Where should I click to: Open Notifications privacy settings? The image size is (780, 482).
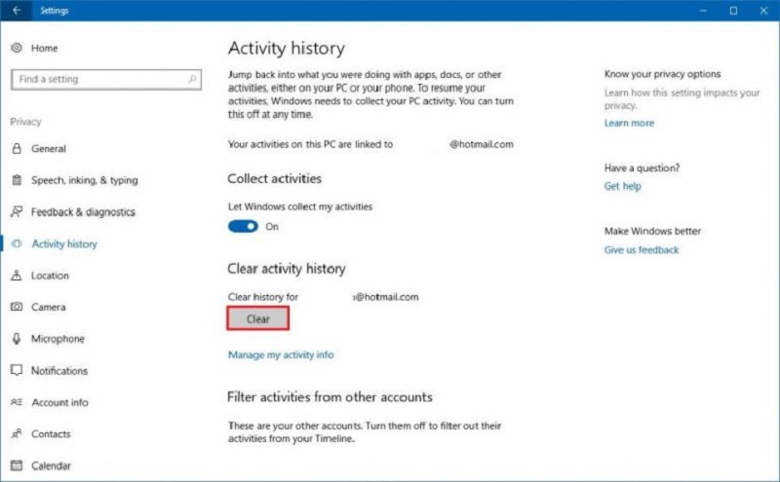click(x=59, y=371)
